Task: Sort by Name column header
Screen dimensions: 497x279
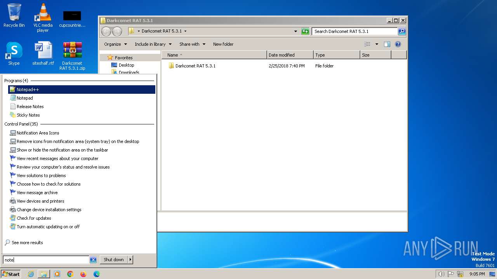Action: [214, 55]
